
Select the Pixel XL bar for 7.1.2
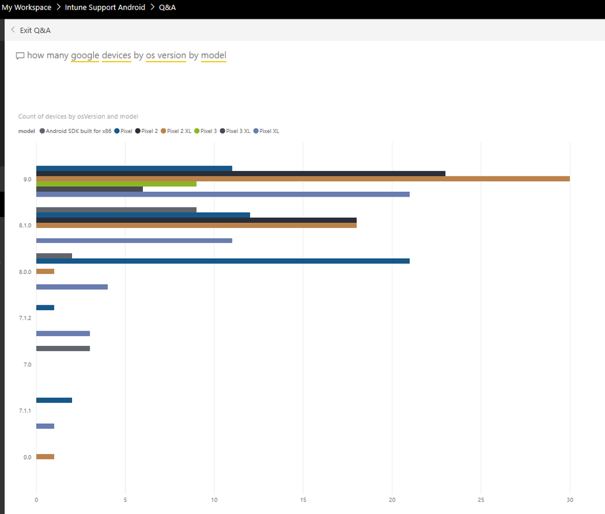click(63, 333)
